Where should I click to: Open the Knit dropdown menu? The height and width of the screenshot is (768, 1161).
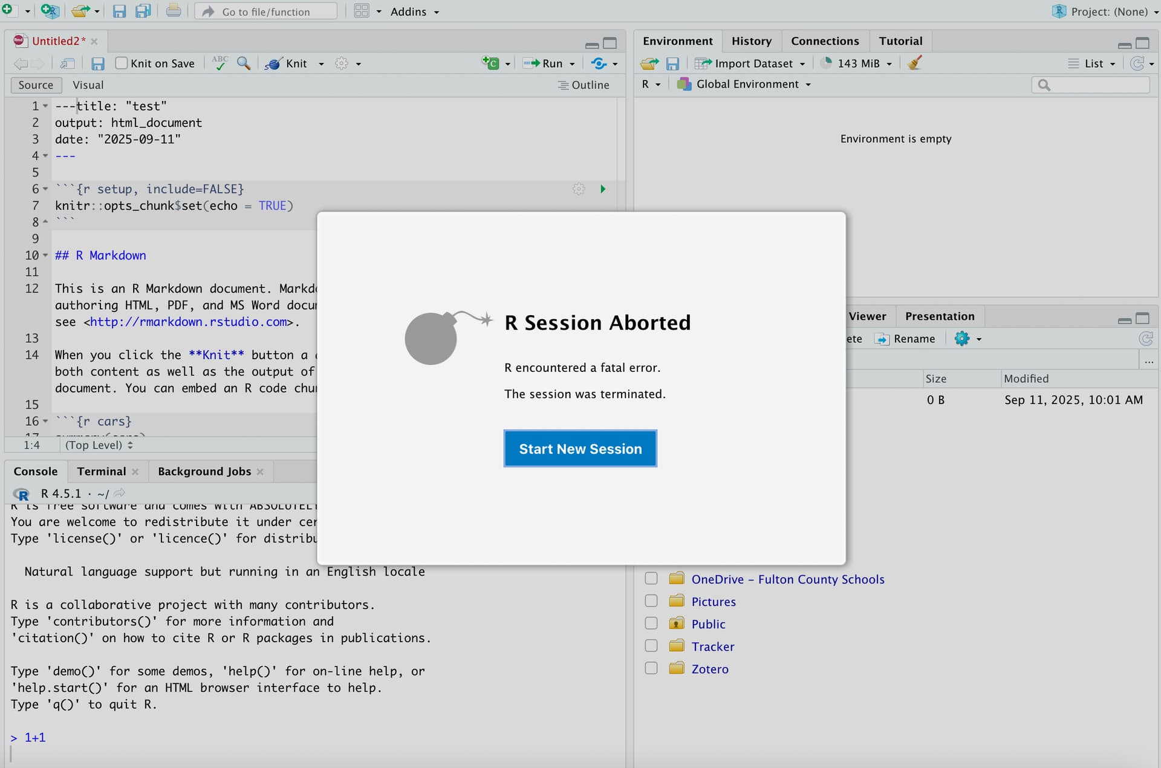point(321,63)
